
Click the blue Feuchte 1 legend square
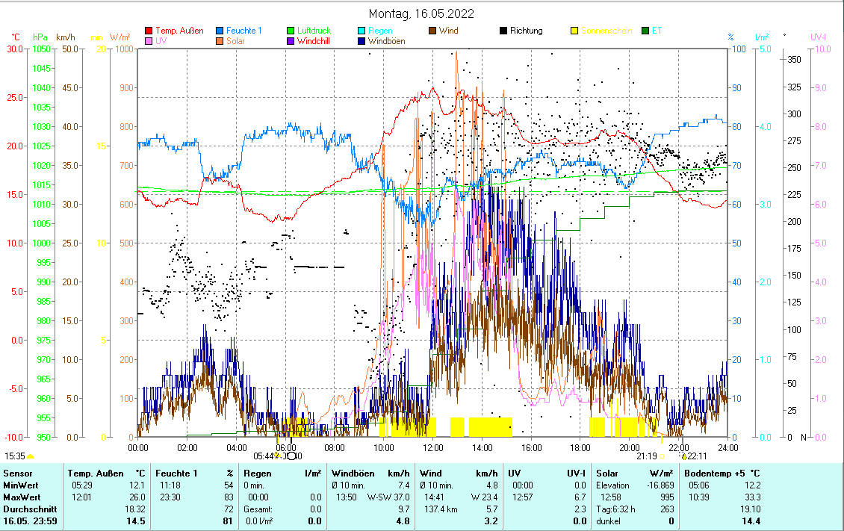pyautogui.click(x=220, y=31)
